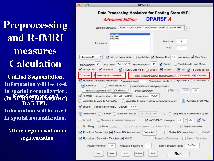Enable the Other covariates checkbox
The width and height of the screenshot is (214, 161).
(132, 91)
